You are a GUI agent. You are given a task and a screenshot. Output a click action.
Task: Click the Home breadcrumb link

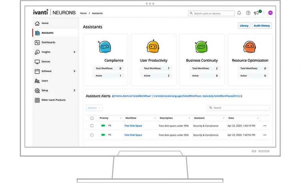point(83,13)
